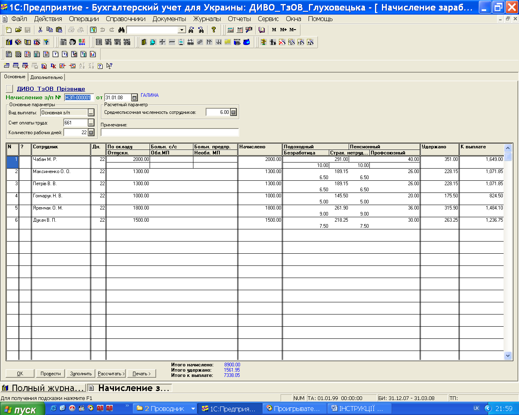Click the НАКЛ toolbar icon

pyautogui.click(x=118, y=42)
